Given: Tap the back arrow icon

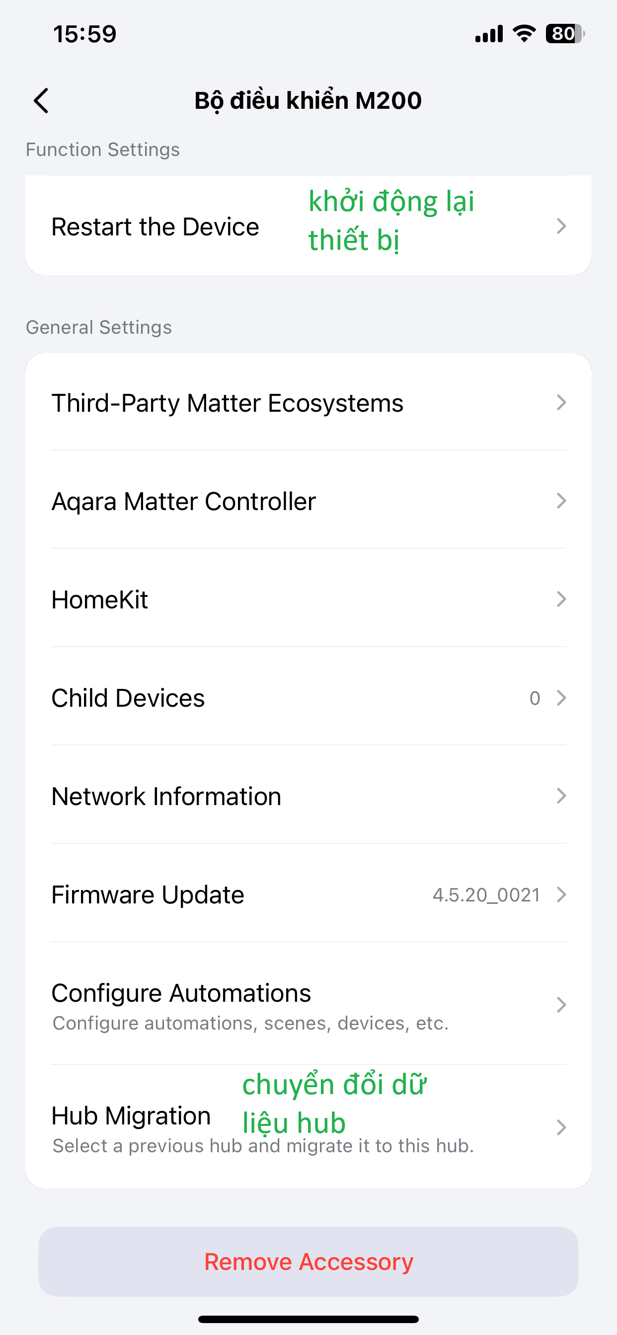Looking at the screenshot, I should 41,100.
